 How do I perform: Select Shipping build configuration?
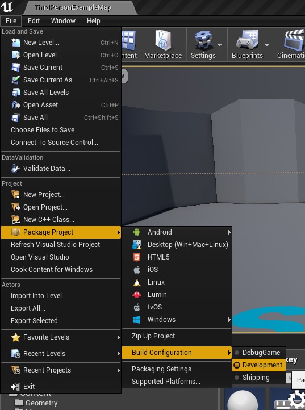pyautogui.click(x=259, y=378)
